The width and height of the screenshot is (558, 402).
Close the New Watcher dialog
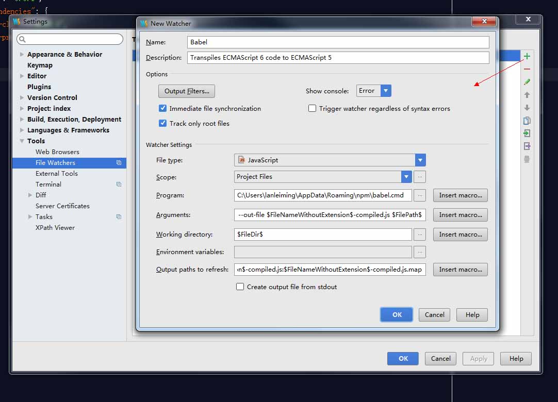click(x=484, y=21)
